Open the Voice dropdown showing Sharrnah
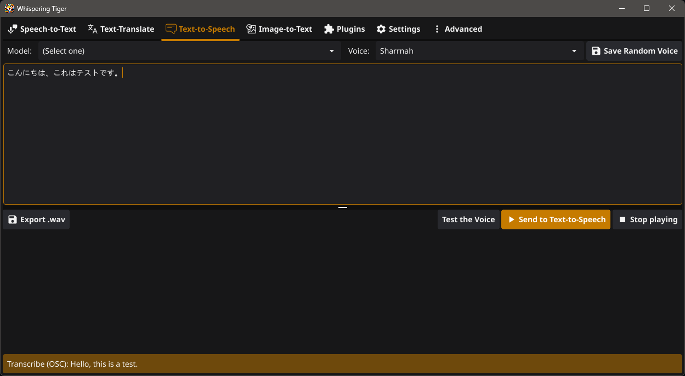The height and width of the screenshot is (376, 685). [479, 51]
